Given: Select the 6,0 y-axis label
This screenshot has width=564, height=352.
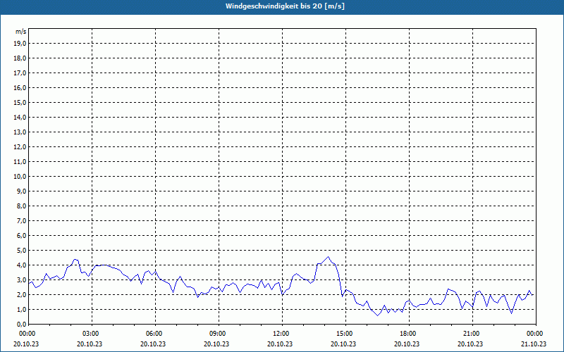Looking at the screenshot, I should [21, 236].
